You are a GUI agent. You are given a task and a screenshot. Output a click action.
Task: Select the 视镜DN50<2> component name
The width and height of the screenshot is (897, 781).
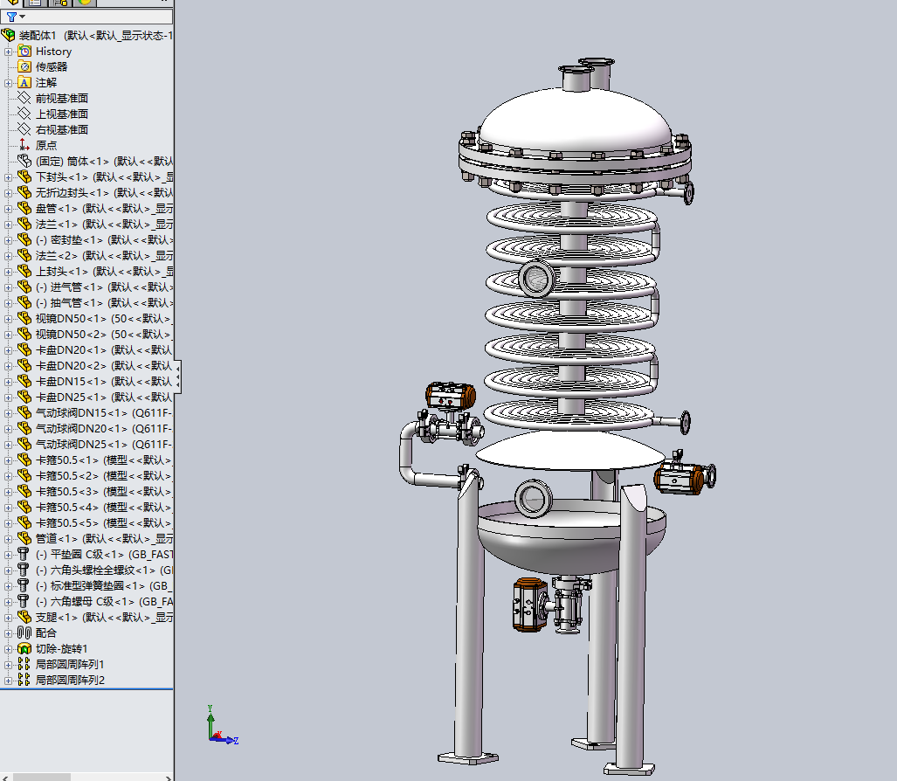click(x=71, y=334)
